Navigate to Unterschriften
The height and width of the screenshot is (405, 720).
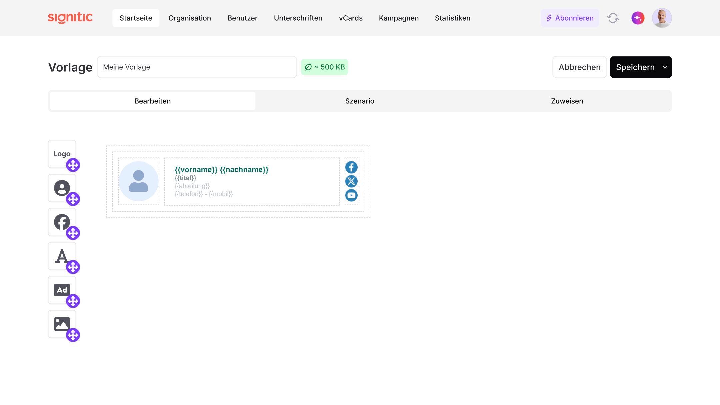[298, 18]
